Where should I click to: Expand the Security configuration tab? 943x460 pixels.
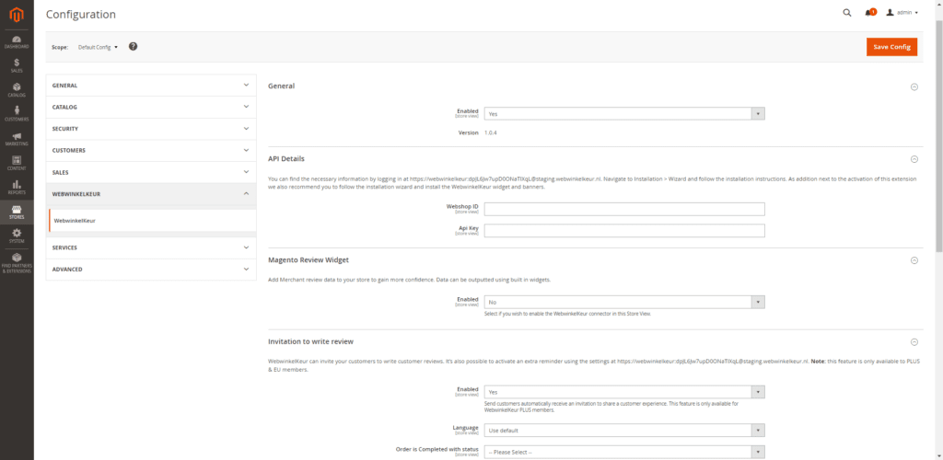tap(151, 129)
